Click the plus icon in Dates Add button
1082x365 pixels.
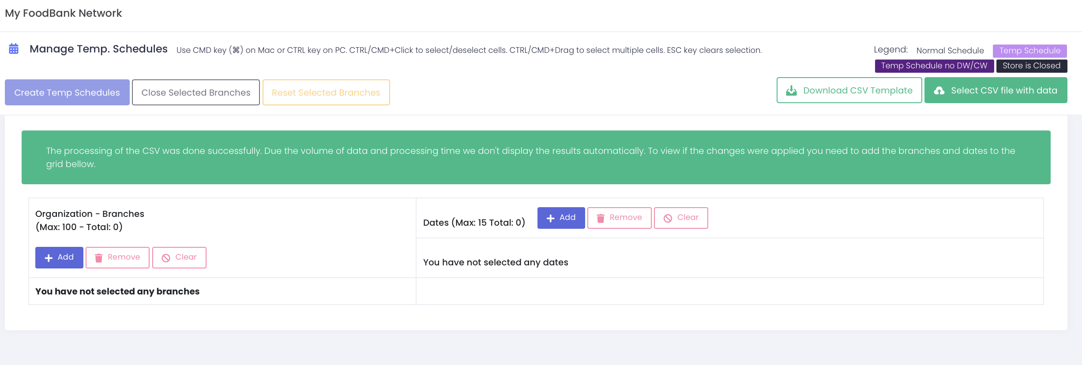(x=550, y=218)
